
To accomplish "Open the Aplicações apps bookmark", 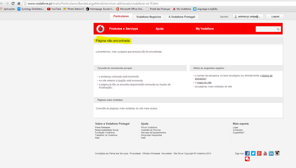I will (7, 9).
